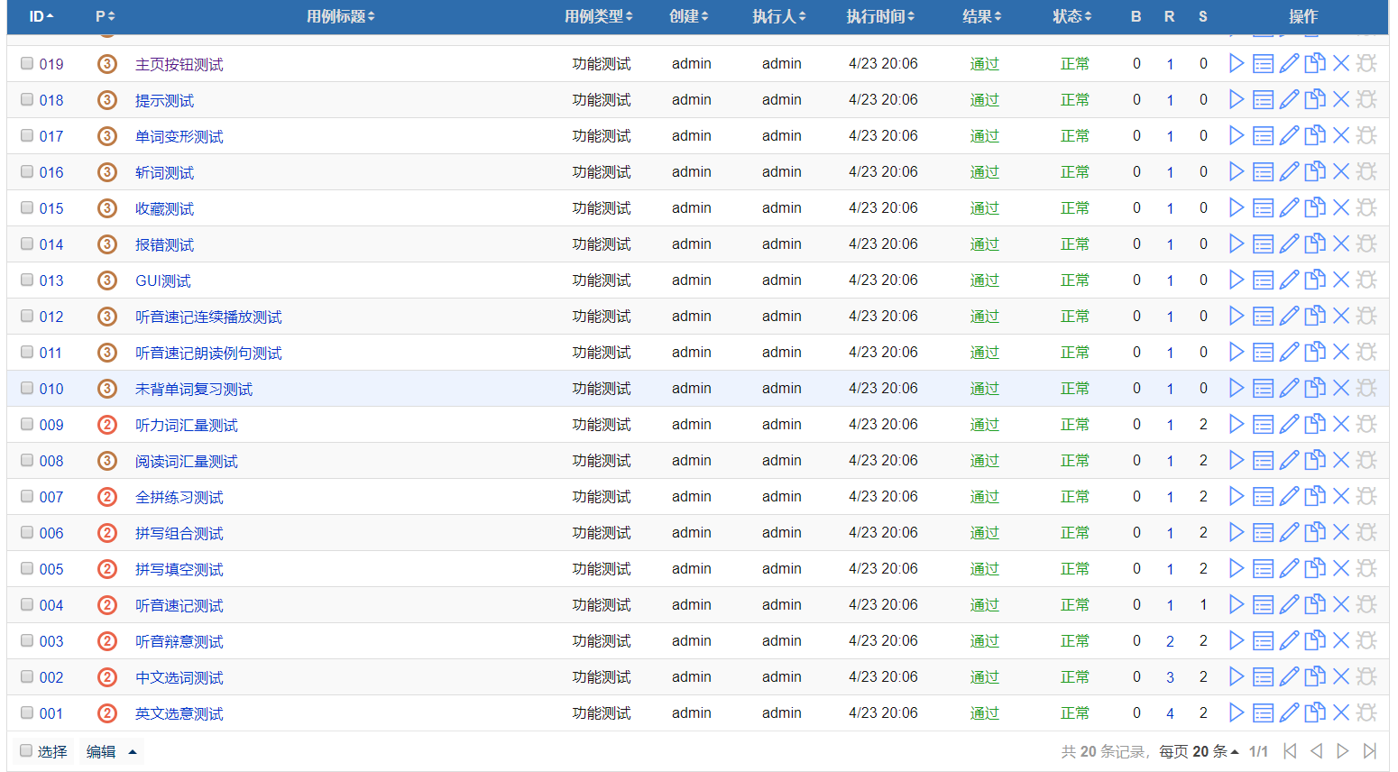Open ID link 009
This screenshot has height=772, width=1398.
pos(51,425)
